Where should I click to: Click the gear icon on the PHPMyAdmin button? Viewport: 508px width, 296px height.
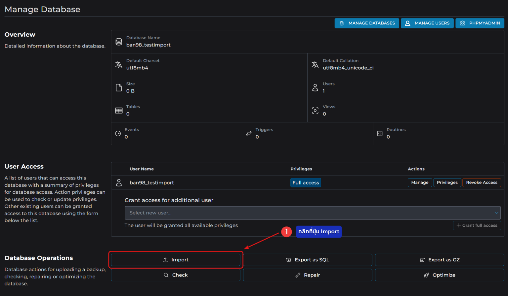tap(462, 23)
